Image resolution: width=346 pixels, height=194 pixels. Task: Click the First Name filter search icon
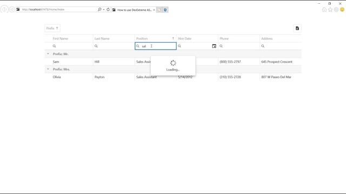pos(54,46)
